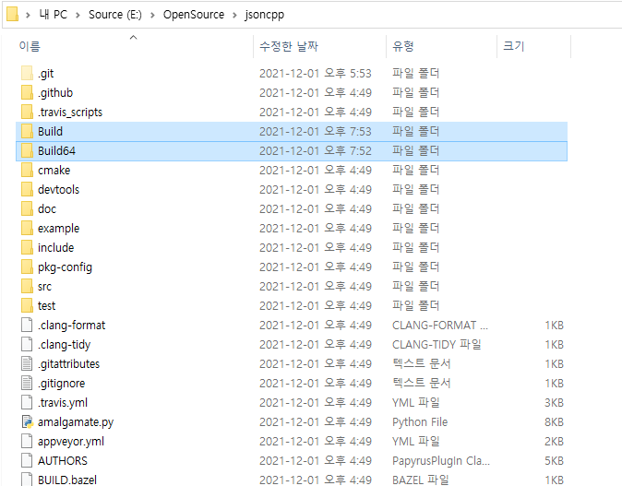
Task: Select the appveyor.yml file name
Action: (71, 441)
